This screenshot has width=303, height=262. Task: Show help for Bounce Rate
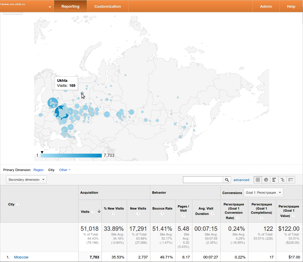click(162, 214)
